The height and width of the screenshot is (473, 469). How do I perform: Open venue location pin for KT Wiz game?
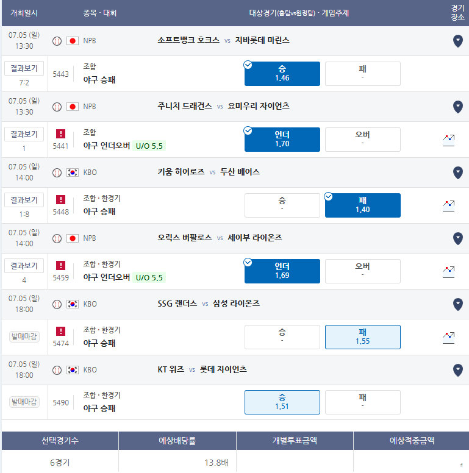(x=458, y=370)
